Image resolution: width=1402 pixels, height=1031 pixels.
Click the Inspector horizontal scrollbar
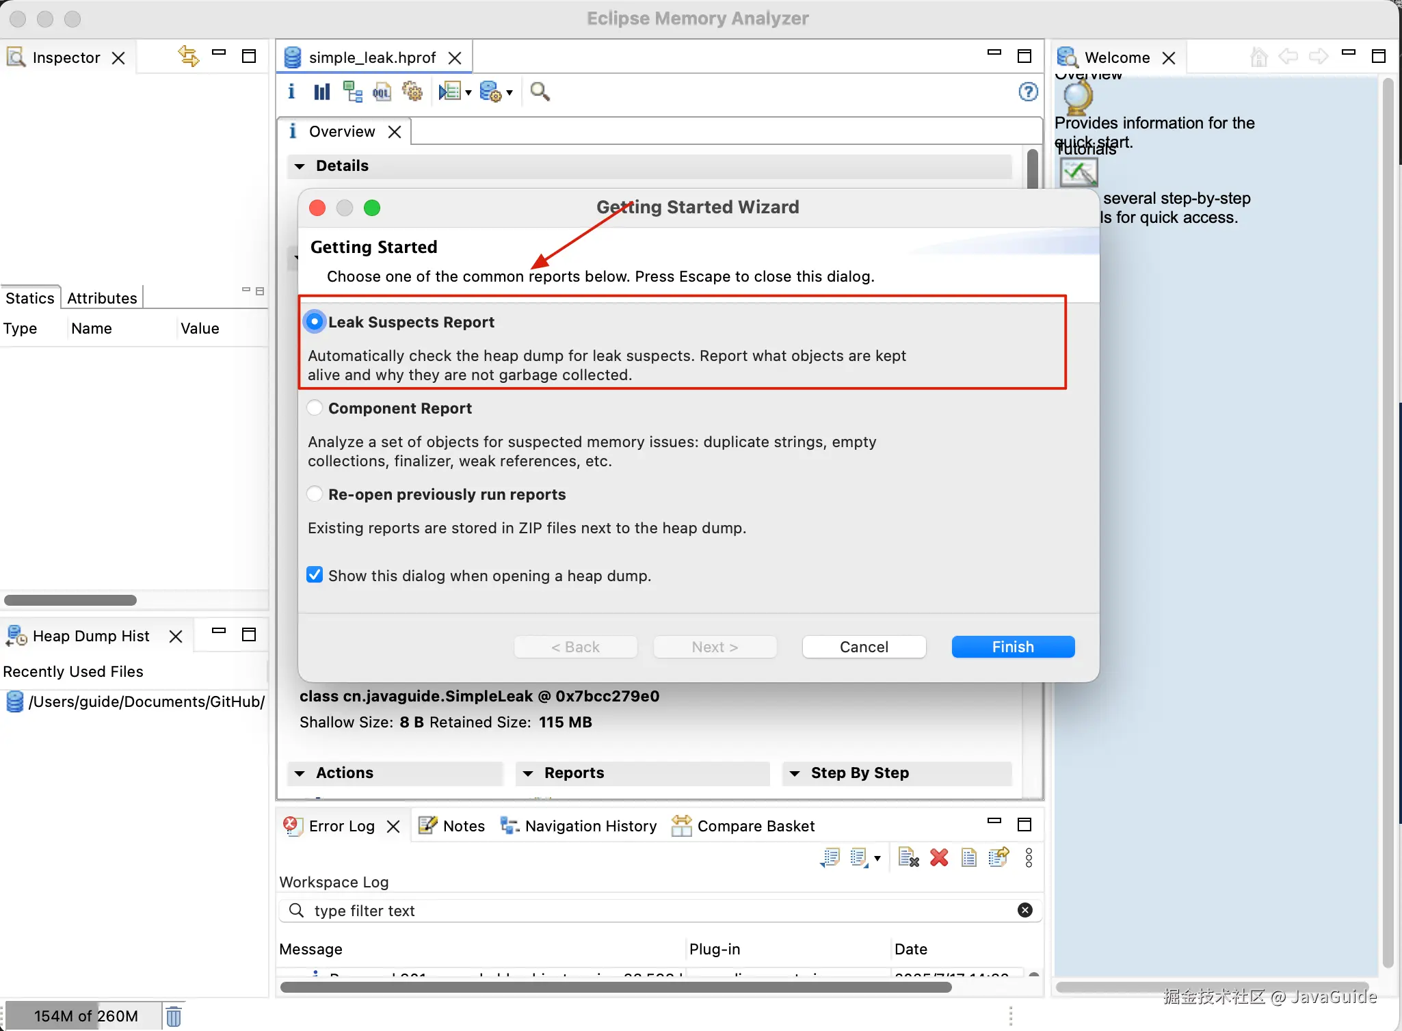click(x=70, y=600)
